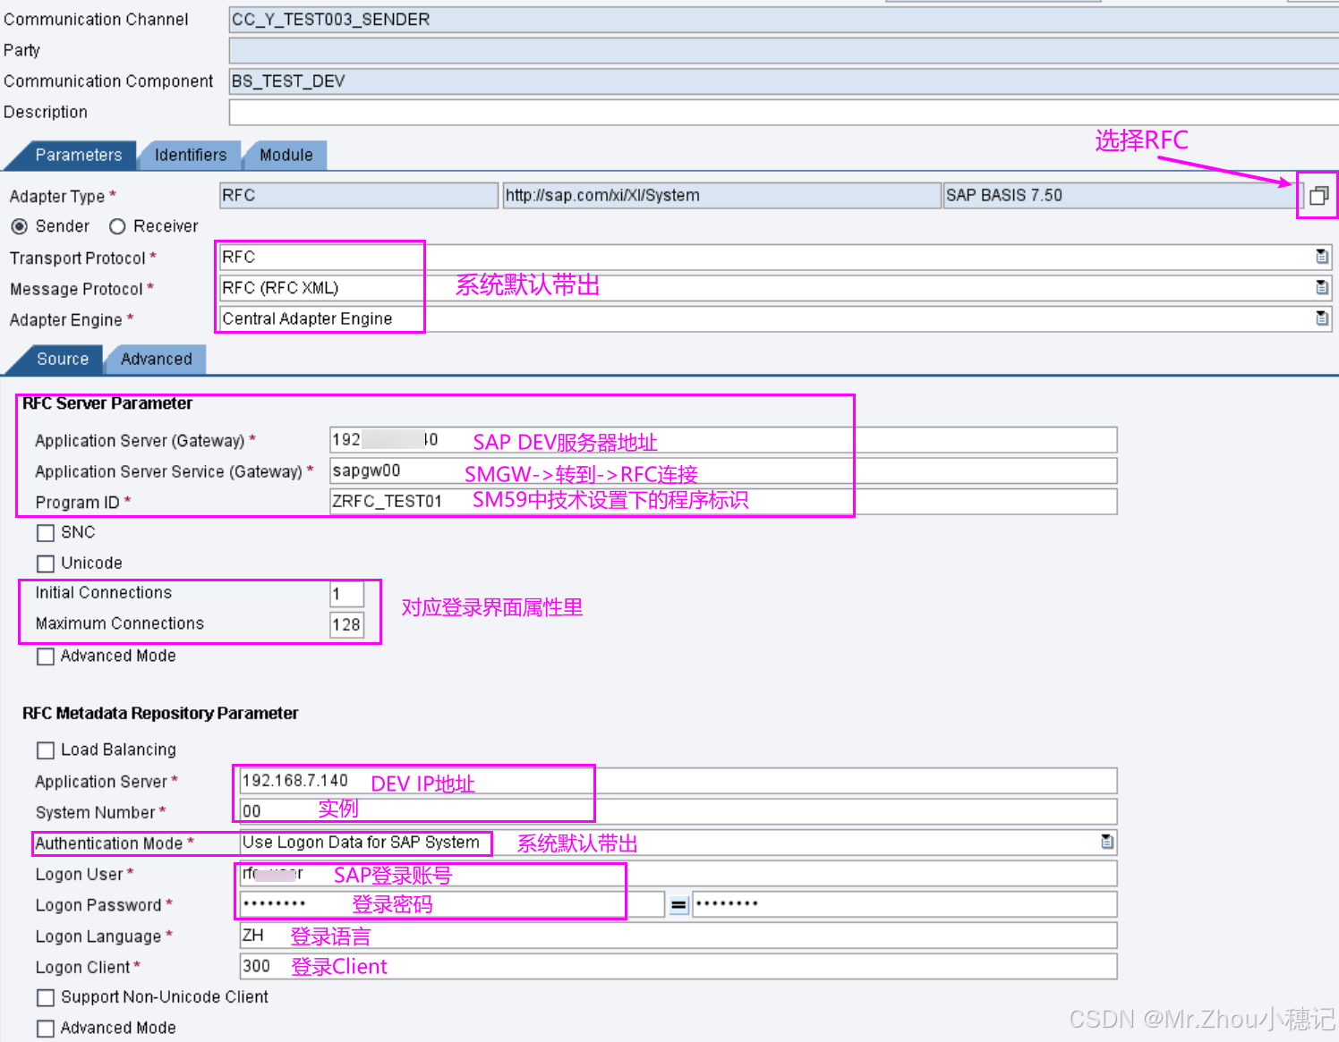Open the Adapter Engine dropdown
This screenshot has height=1042, width=1339.
1322,318
